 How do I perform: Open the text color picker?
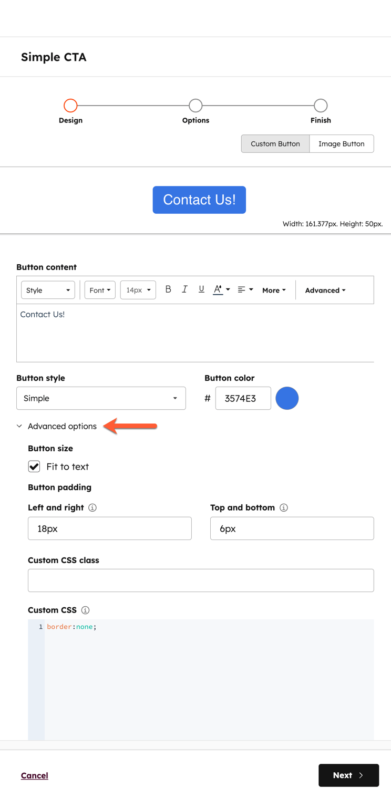(221, 289)
